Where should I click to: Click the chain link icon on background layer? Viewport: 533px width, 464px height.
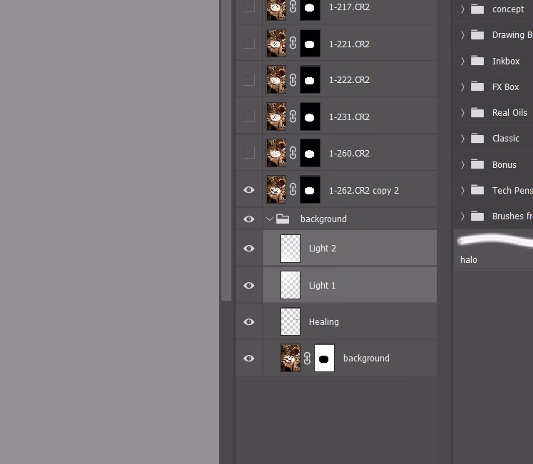(307, 358)
